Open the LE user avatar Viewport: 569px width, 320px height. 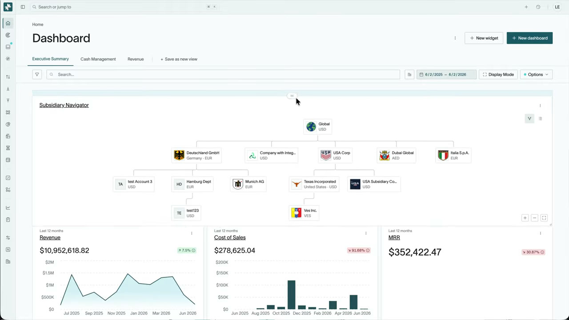pos(557,7)
